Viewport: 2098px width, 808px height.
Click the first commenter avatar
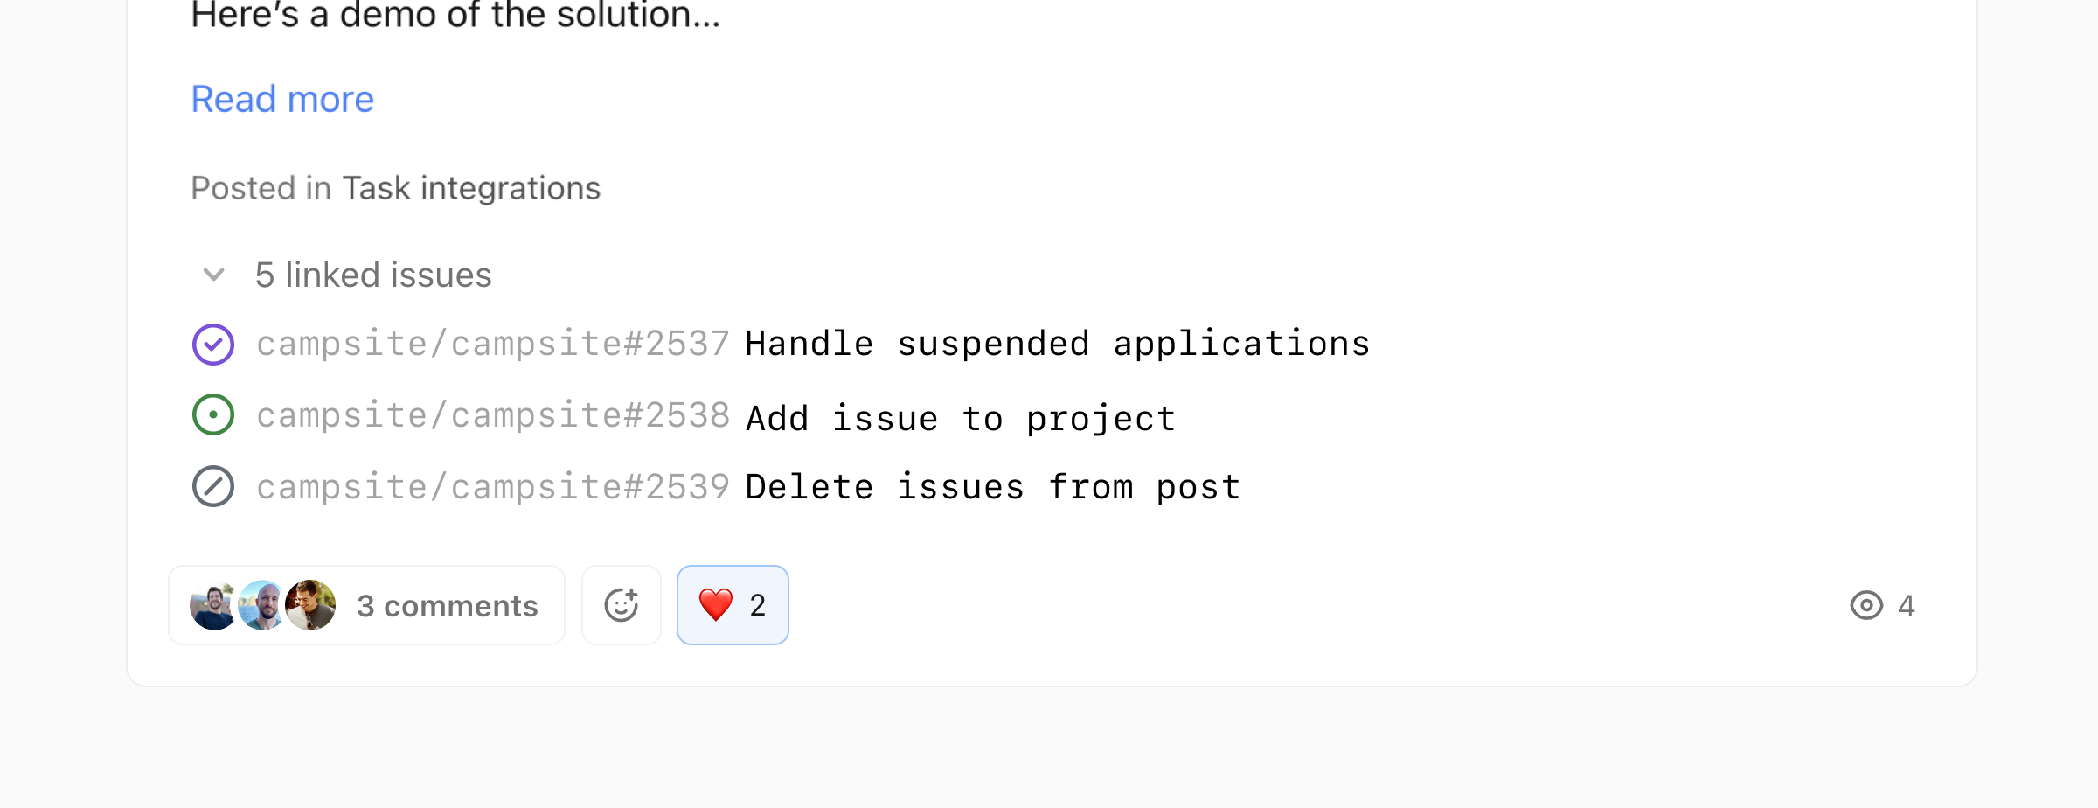tap(212, 605)
